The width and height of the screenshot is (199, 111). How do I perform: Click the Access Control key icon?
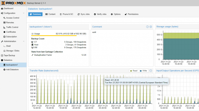coord(4,18)
